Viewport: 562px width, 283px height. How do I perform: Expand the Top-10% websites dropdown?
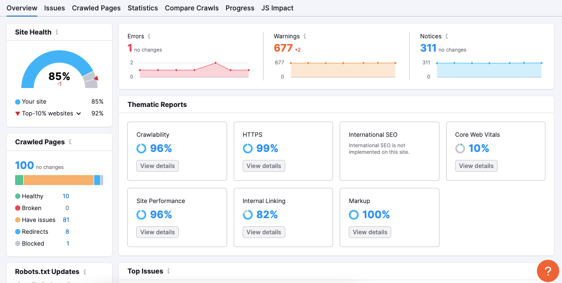coord(79,114)
